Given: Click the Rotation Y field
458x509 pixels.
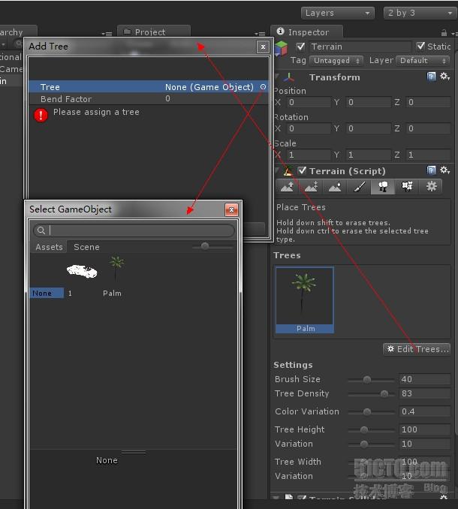Looking at the screenshot, I should [x=368, y=128].
